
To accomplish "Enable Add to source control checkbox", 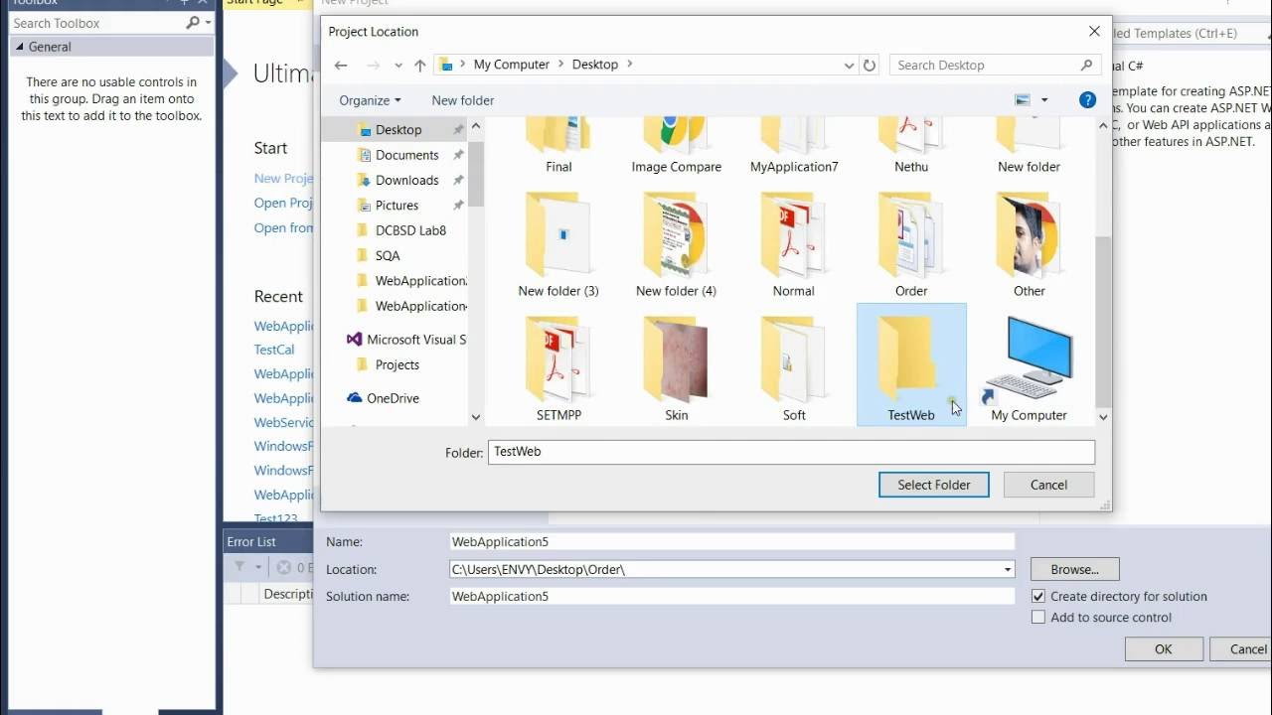I will coord(1038,617).
